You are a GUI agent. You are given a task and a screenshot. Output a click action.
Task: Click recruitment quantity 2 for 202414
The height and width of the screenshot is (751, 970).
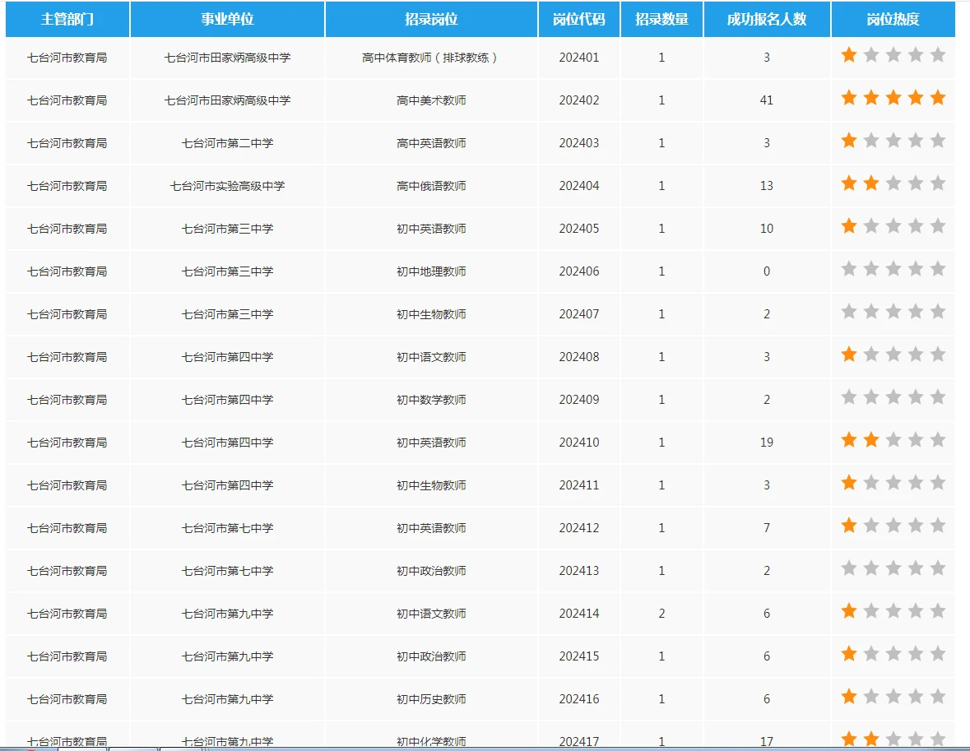pyautogui.click(x=662, y=614)
